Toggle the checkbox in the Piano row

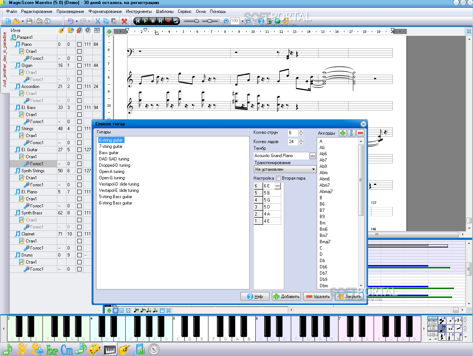(x=79, y=44)
